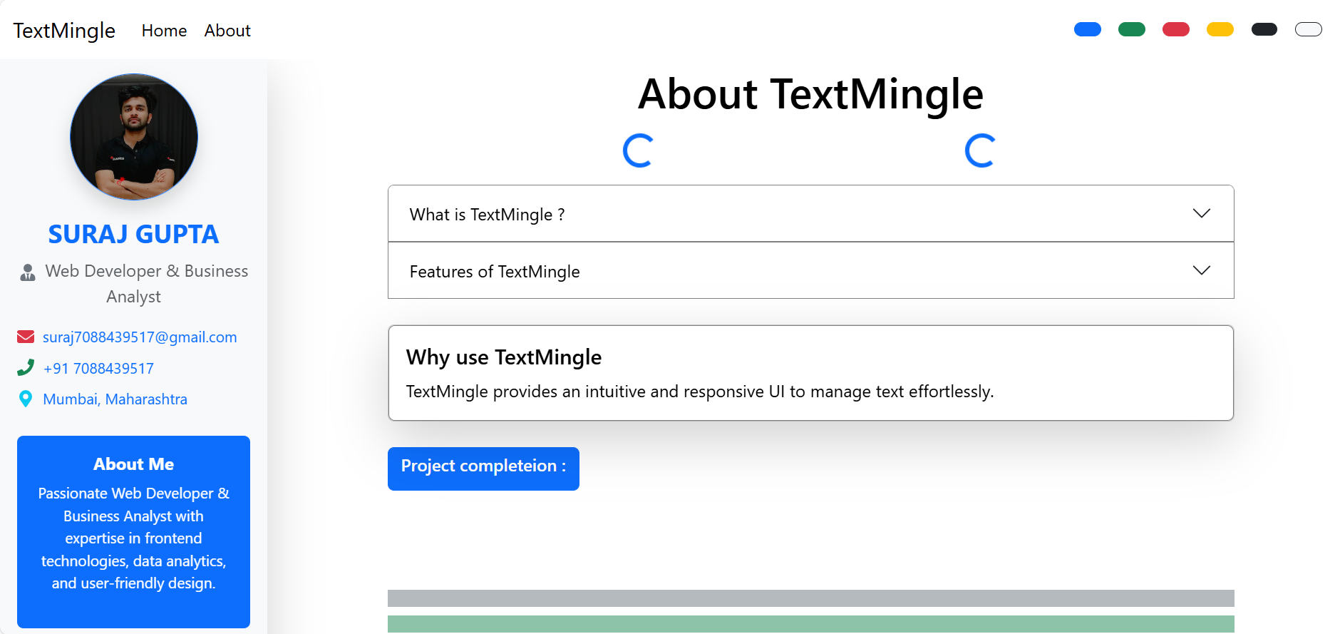Open the Mumbai, Maharashtra location link
The image size is (1335, 634).
coord(115,399)
